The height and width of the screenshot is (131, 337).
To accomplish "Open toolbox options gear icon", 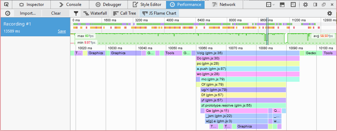I will 305,5.
